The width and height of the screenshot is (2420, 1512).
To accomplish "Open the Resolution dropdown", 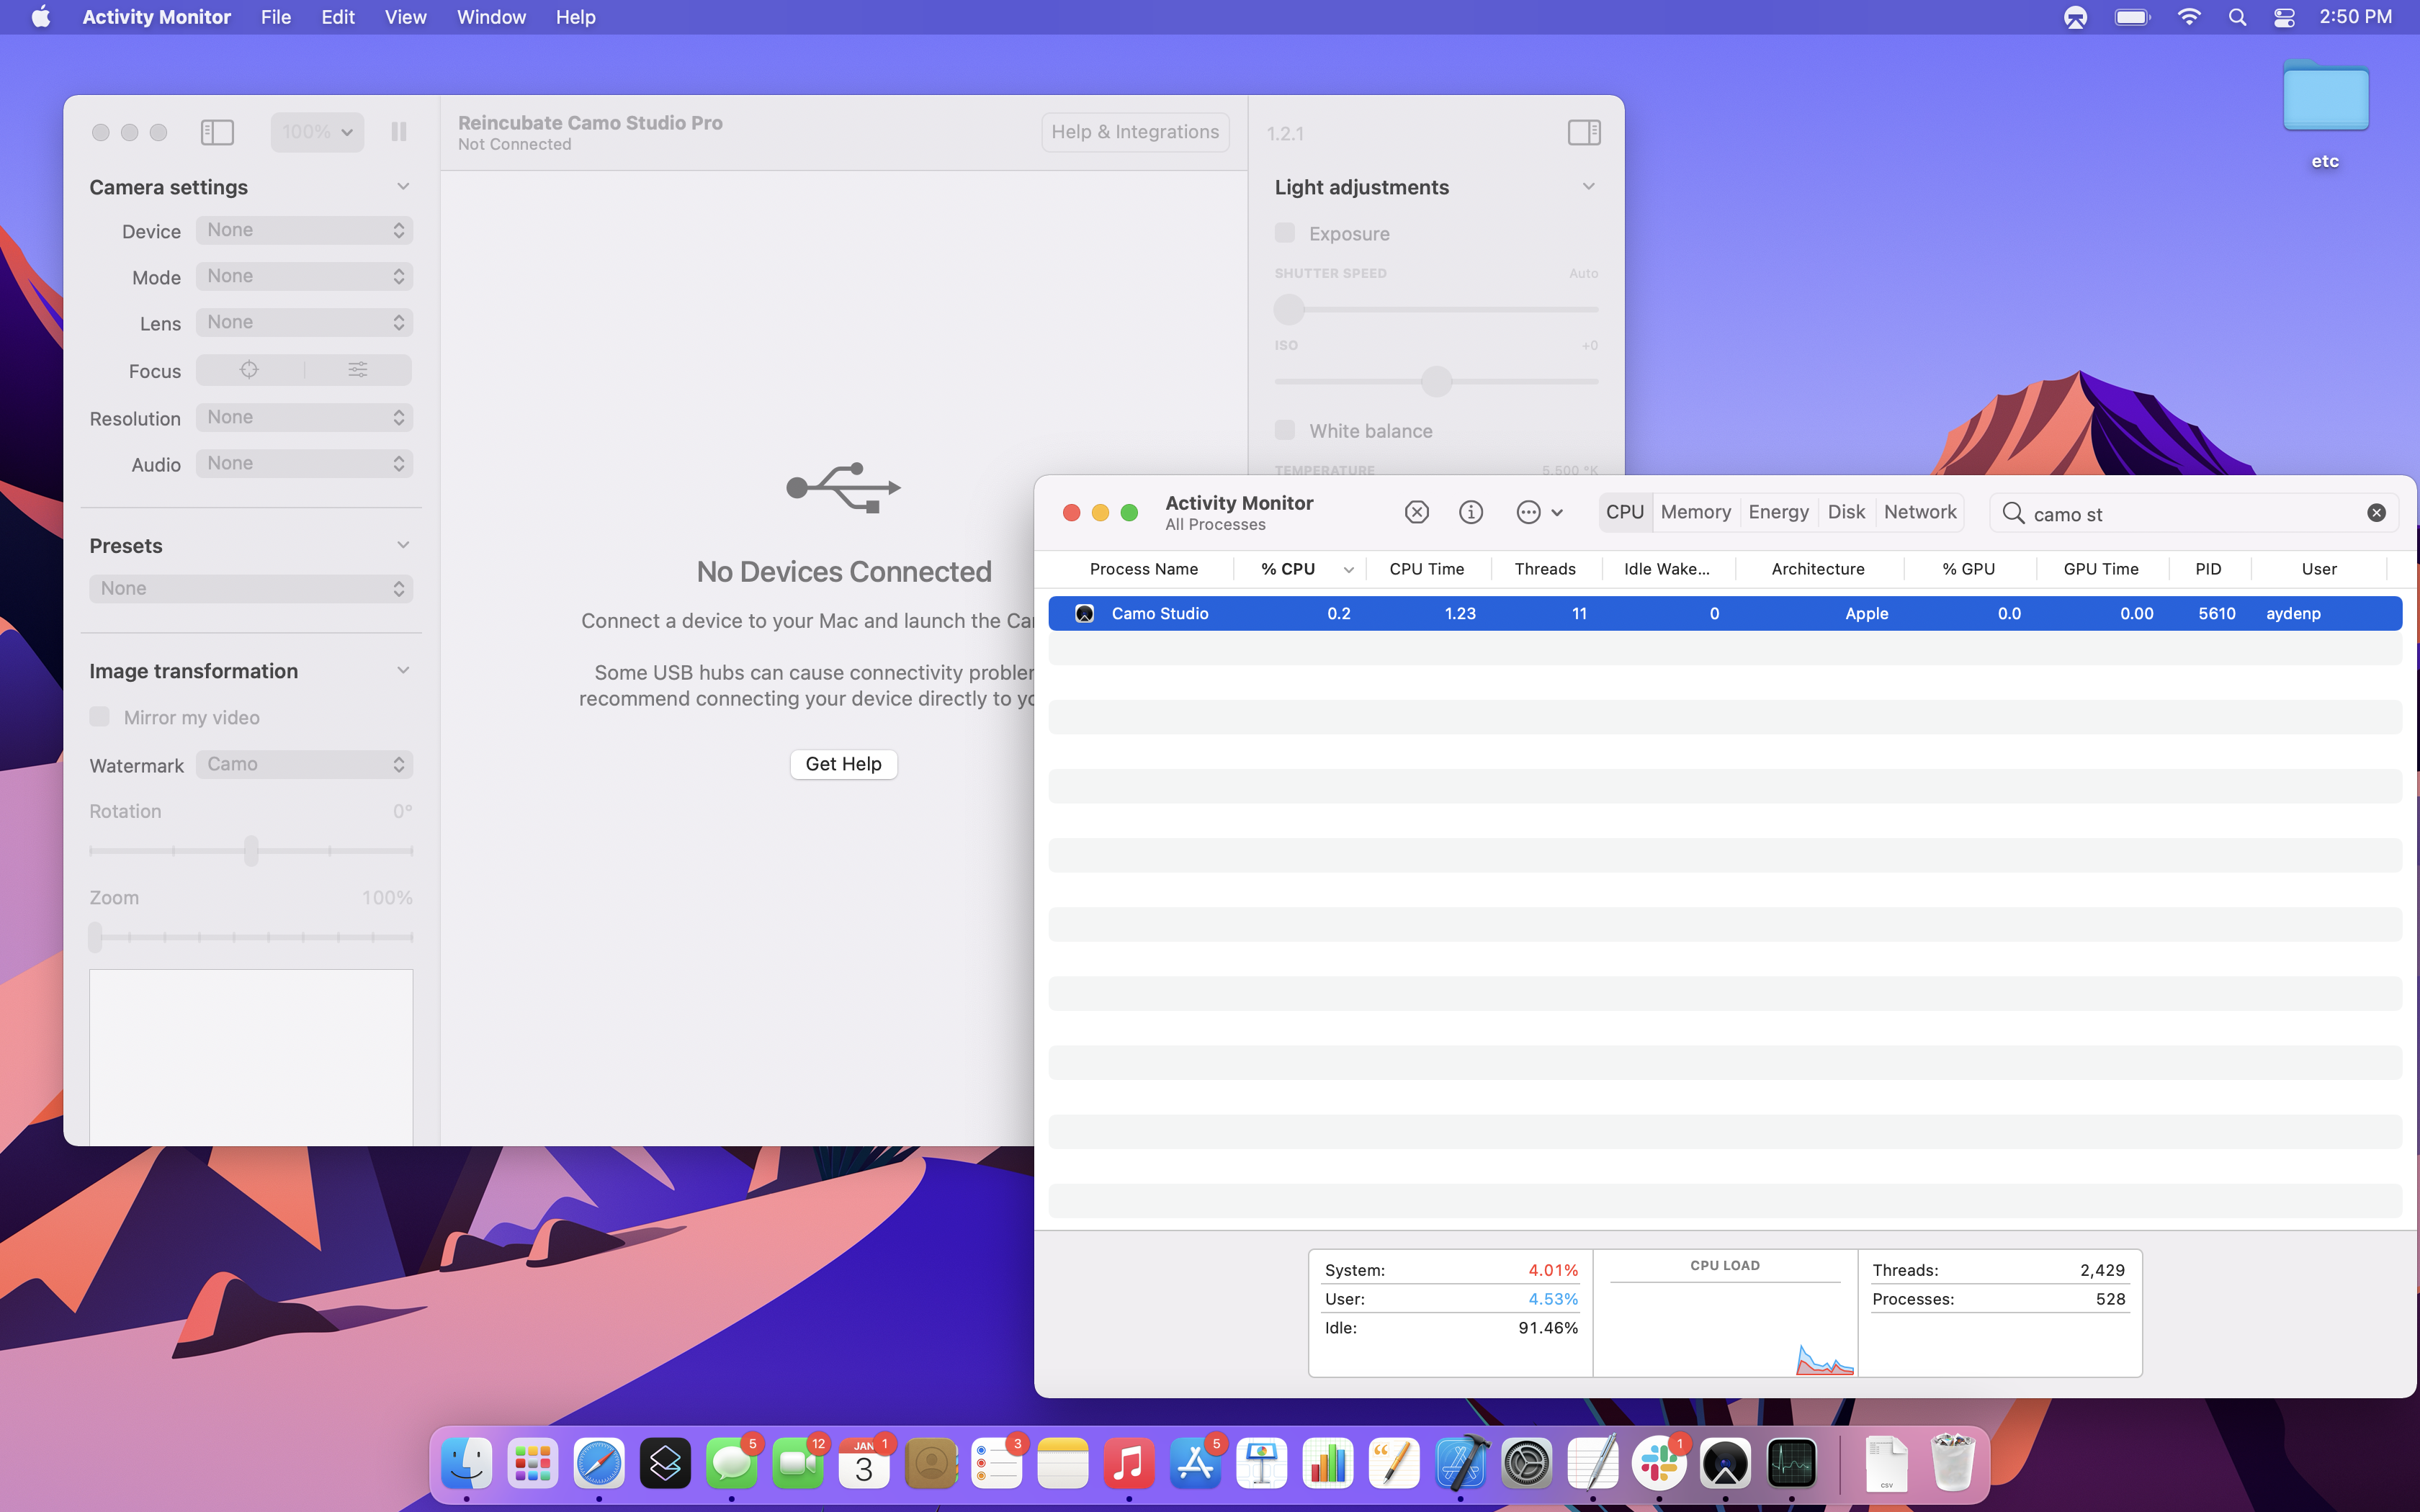I will pyautogui.click(x=304, y=417).
